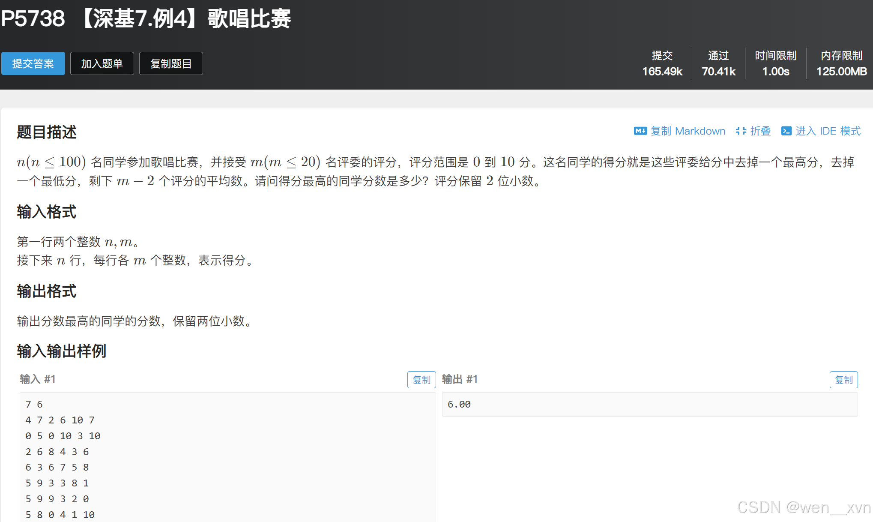Click the 时间限制 1.00s stat
The width and height of the screenshot is (873, 522).
click(775, 63)
